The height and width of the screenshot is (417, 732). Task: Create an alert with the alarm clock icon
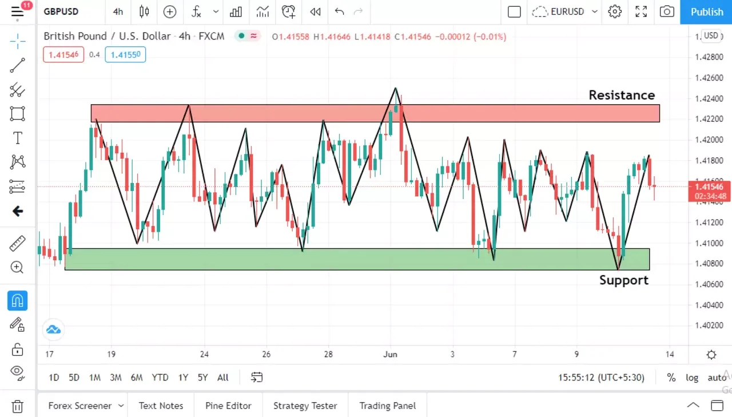(x=289, y=11)
